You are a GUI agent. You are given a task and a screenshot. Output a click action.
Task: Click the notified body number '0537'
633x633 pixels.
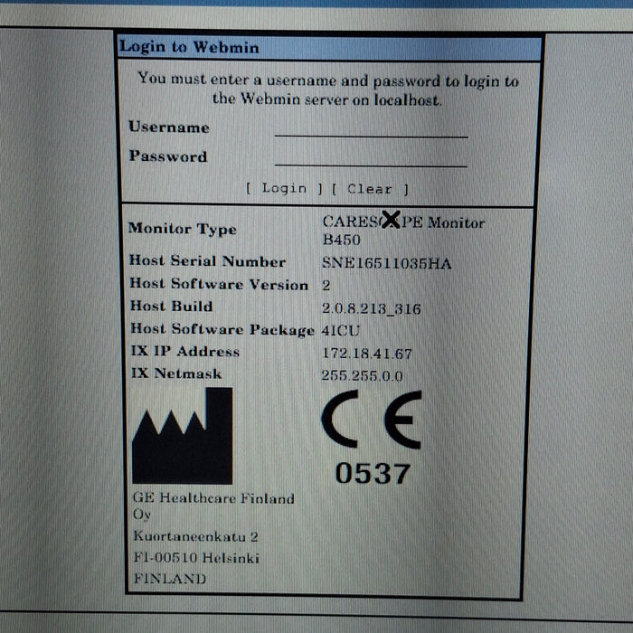[x=373, y=473]
